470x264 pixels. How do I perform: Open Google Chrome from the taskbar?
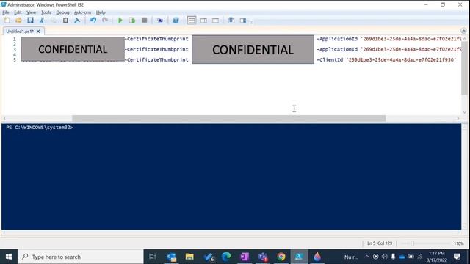281,257
